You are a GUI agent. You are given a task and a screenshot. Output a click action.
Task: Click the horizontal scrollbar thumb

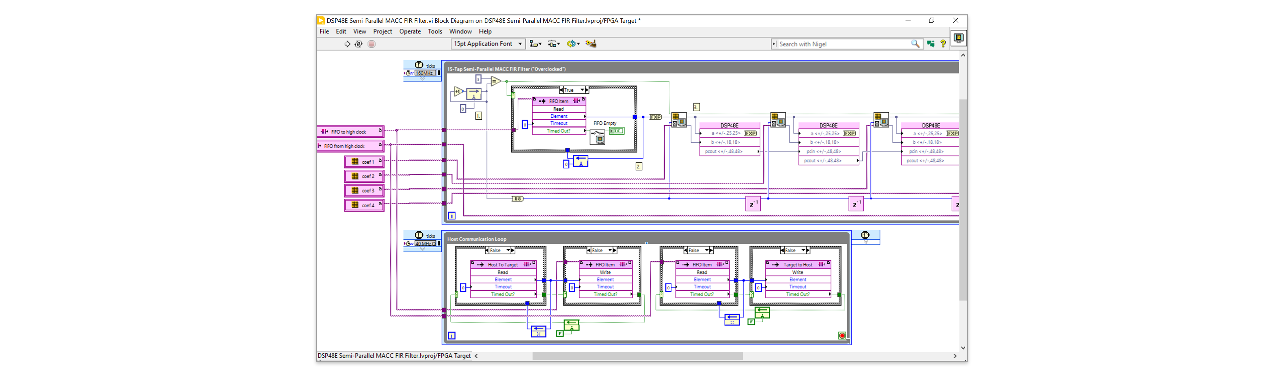(x=638, y=356)
